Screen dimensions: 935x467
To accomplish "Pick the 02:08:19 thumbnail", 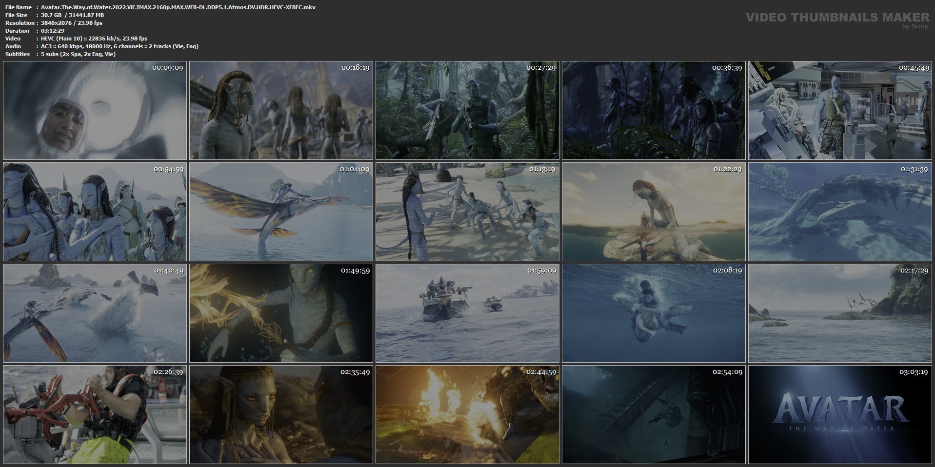I will 654,313.
